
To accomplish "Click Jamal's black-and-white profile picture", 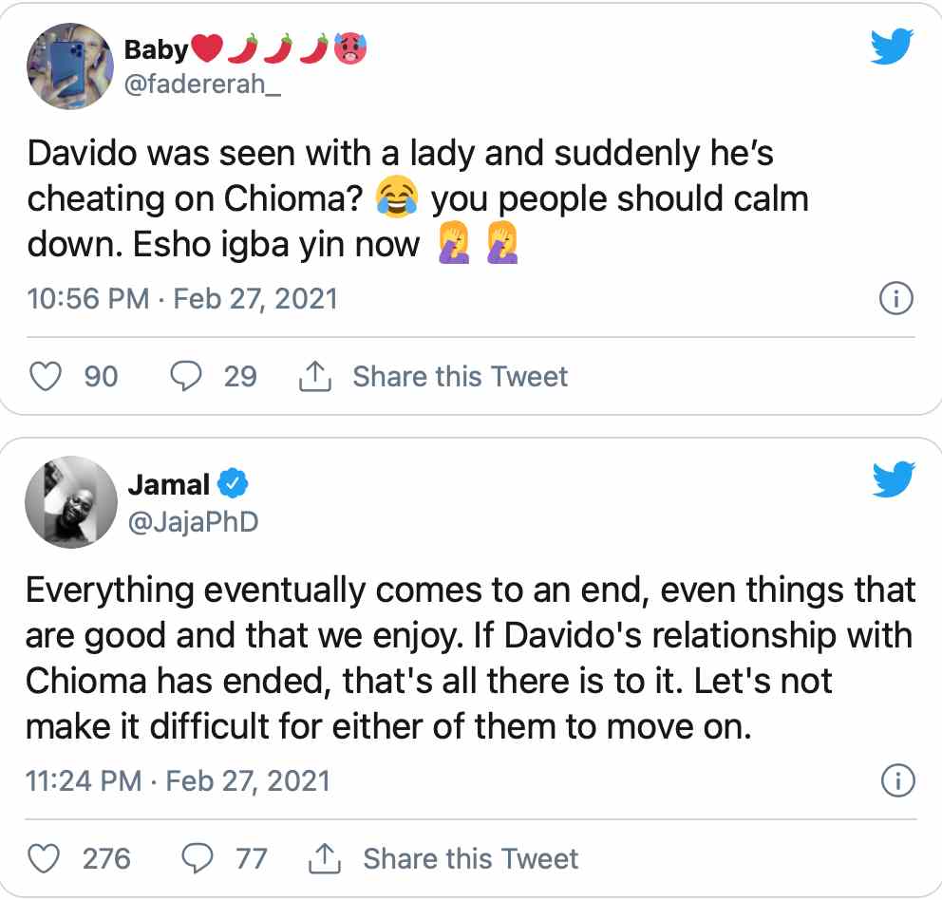I will click(65, 502).
